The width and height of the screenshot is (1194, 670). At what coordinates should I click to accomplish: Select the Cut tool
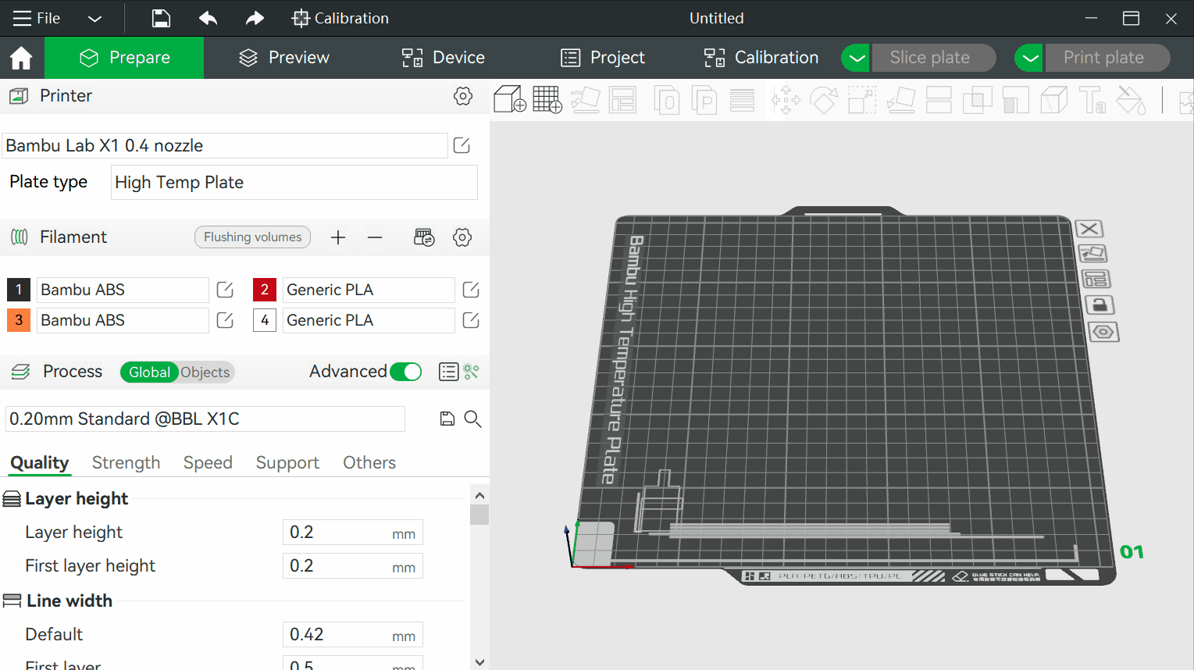point(939,100)
